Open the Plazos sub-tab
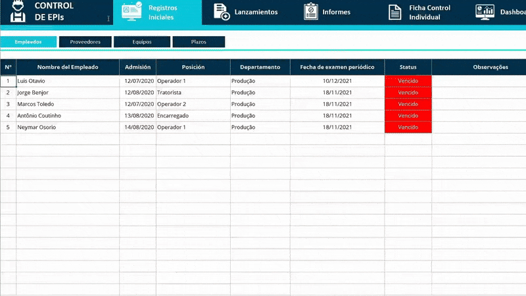 click(x=199, y=41)
